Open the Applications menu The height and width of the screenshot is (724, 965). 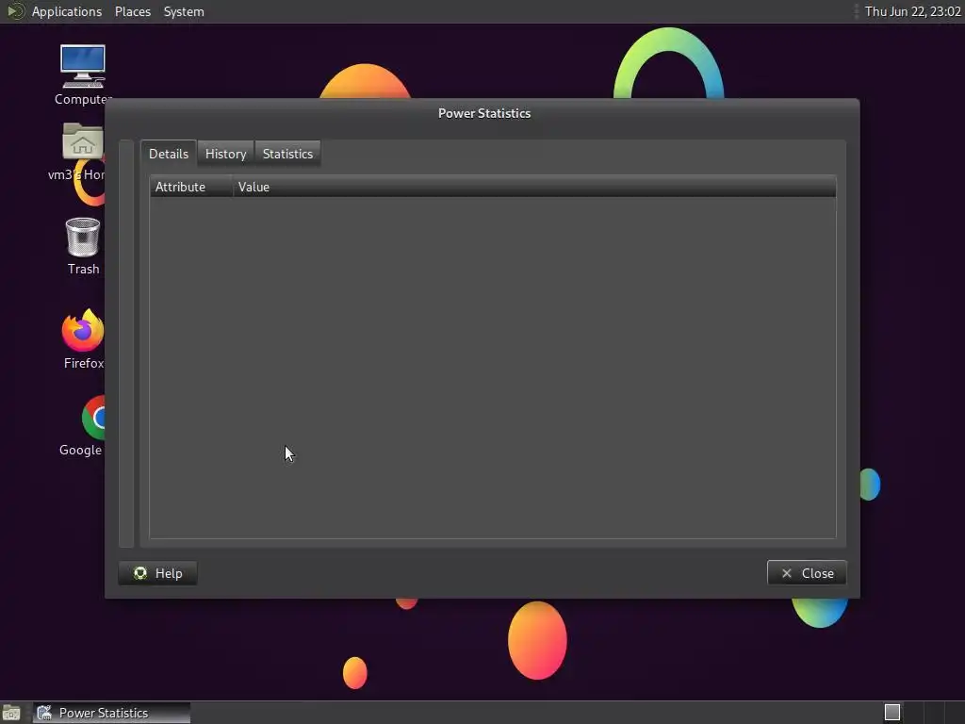67,11
